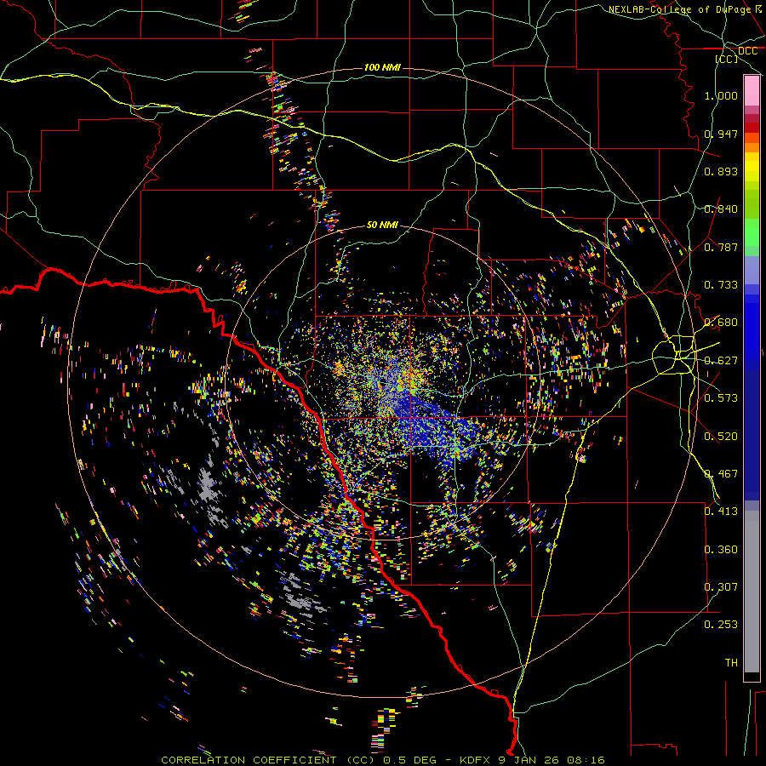Click the 100 NMI range ring label
Viewport: 766px width, 766px height.
tap(382, 67)
